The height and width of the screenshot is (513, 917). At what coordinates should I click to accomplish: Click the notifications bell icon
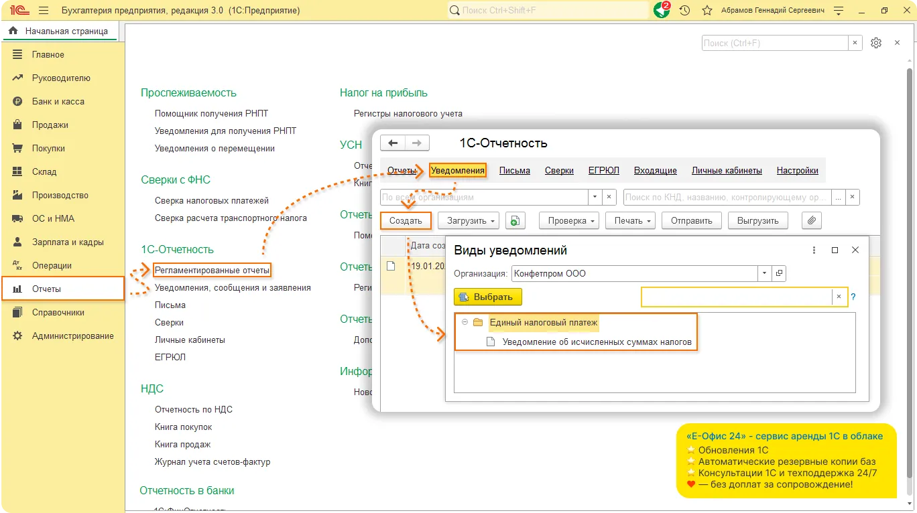[x=662, y=11]
